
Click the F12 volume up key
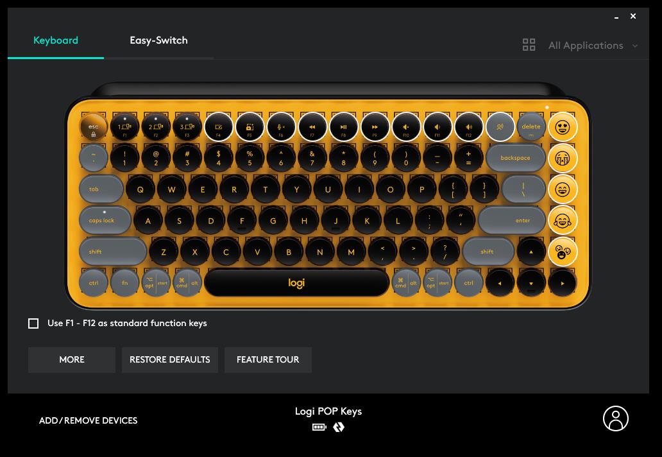pos(469,127)
